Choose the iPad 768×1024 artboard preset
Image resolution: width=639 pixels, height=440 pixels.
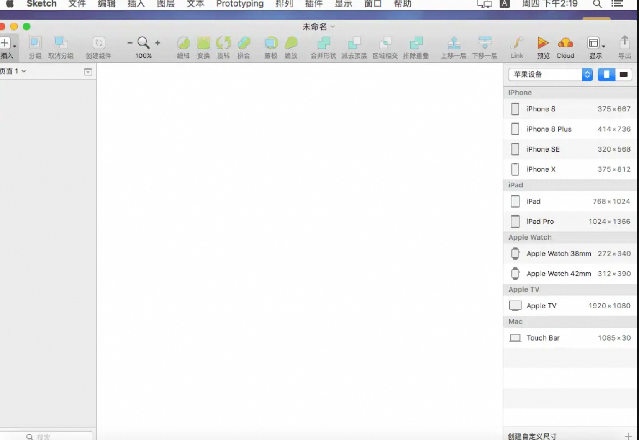pyautogui.click(x=570, y=201)
